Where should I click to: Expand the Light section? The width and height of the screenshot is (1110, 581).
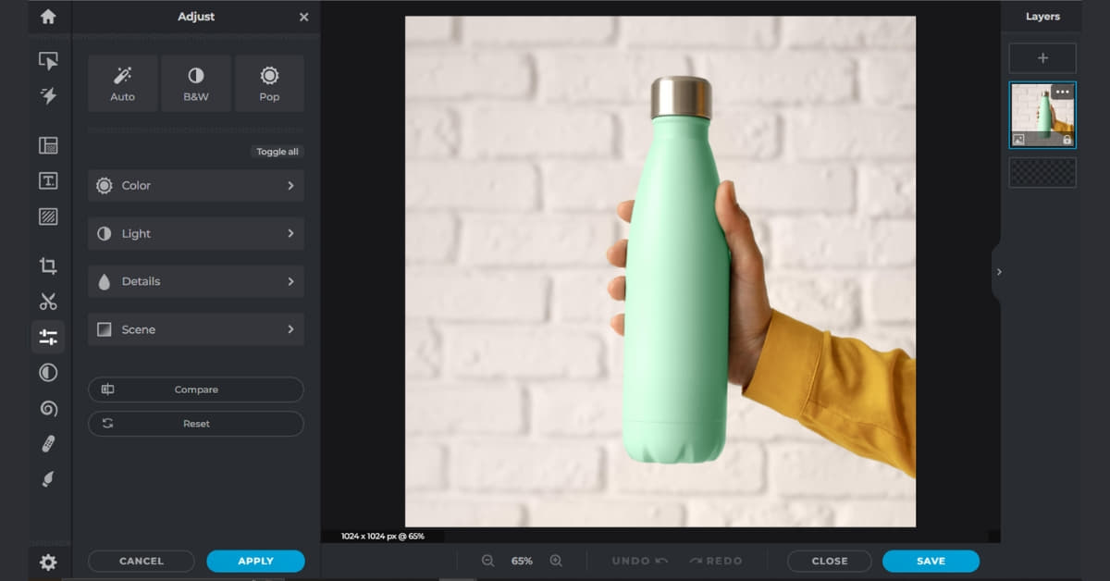pos(196,234)
